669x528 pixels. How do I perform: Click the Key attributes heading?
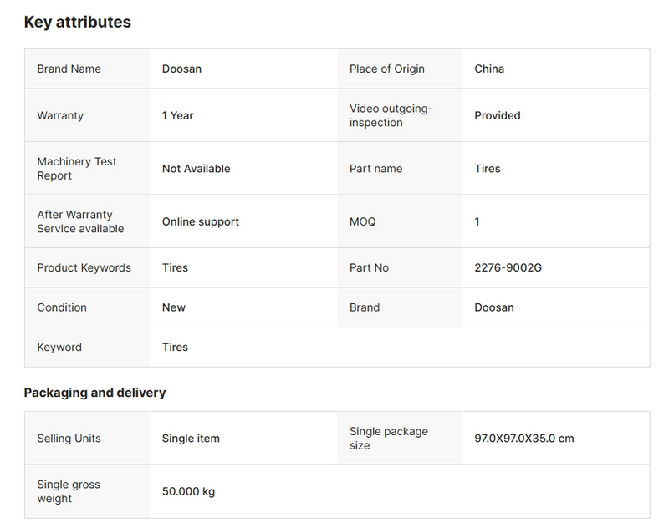[x=77, y=23]
